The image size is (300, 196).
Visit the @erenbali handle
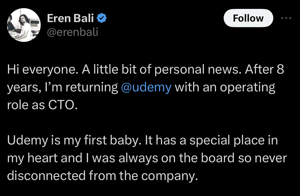click(x=73, y=32)
